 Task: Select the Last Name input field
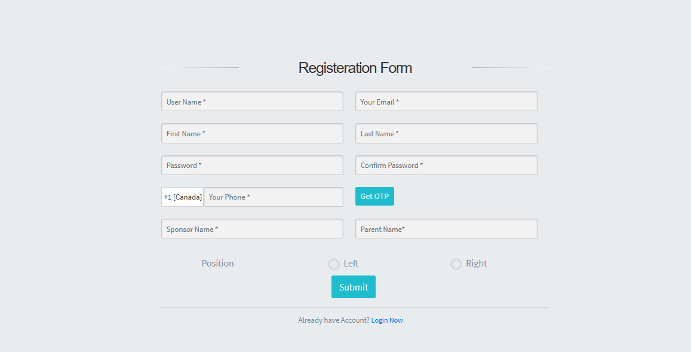(446, 133)
